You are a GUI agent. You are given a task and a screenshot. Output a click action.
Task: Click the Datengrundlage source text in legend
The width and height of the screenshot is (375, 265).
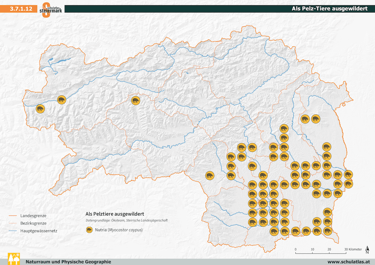[x=127, y=220]
